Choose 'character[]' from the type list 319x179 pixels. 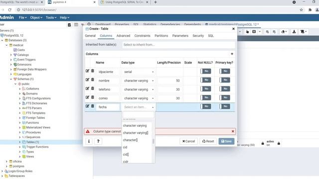click(x=137, y=140)
